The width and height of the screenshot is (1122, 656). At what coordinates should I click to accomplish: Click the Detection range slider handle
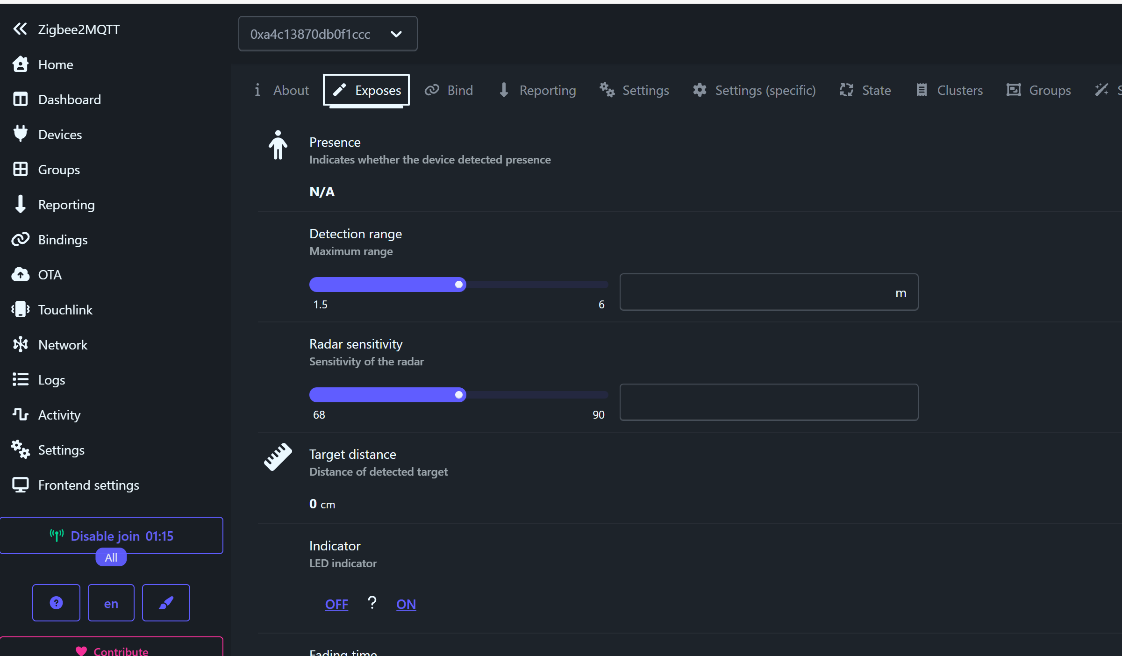tap(459, 285)
